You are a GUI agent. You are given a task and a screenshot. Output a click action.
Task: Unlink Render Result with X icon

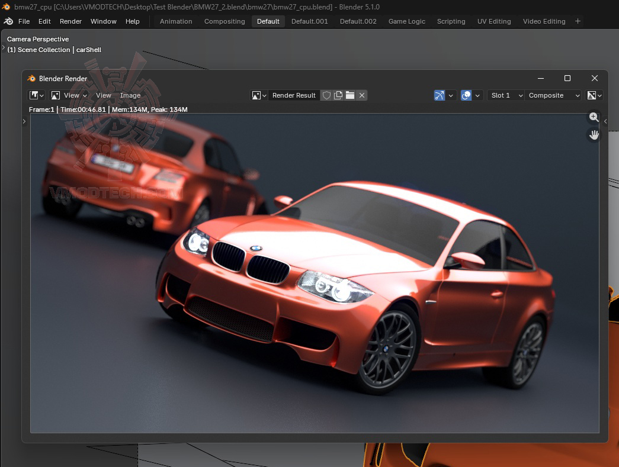(362, 95)
